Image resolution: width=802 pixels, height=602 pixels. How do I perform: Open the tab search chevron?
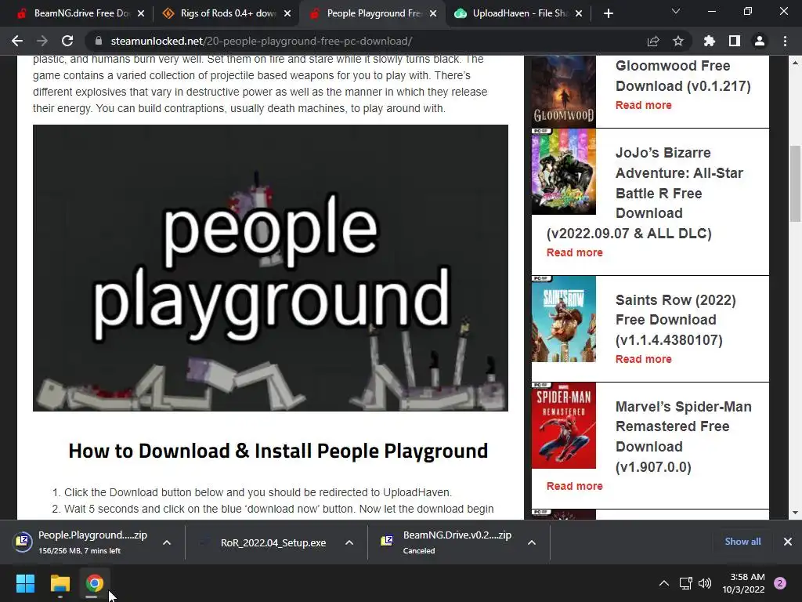tap(676, 11)
